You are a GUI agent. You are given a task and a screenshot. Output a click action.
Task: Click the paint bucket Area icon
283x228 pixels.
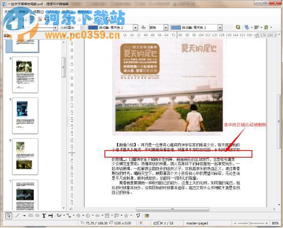pyautogui.click(x=144, y=28)
